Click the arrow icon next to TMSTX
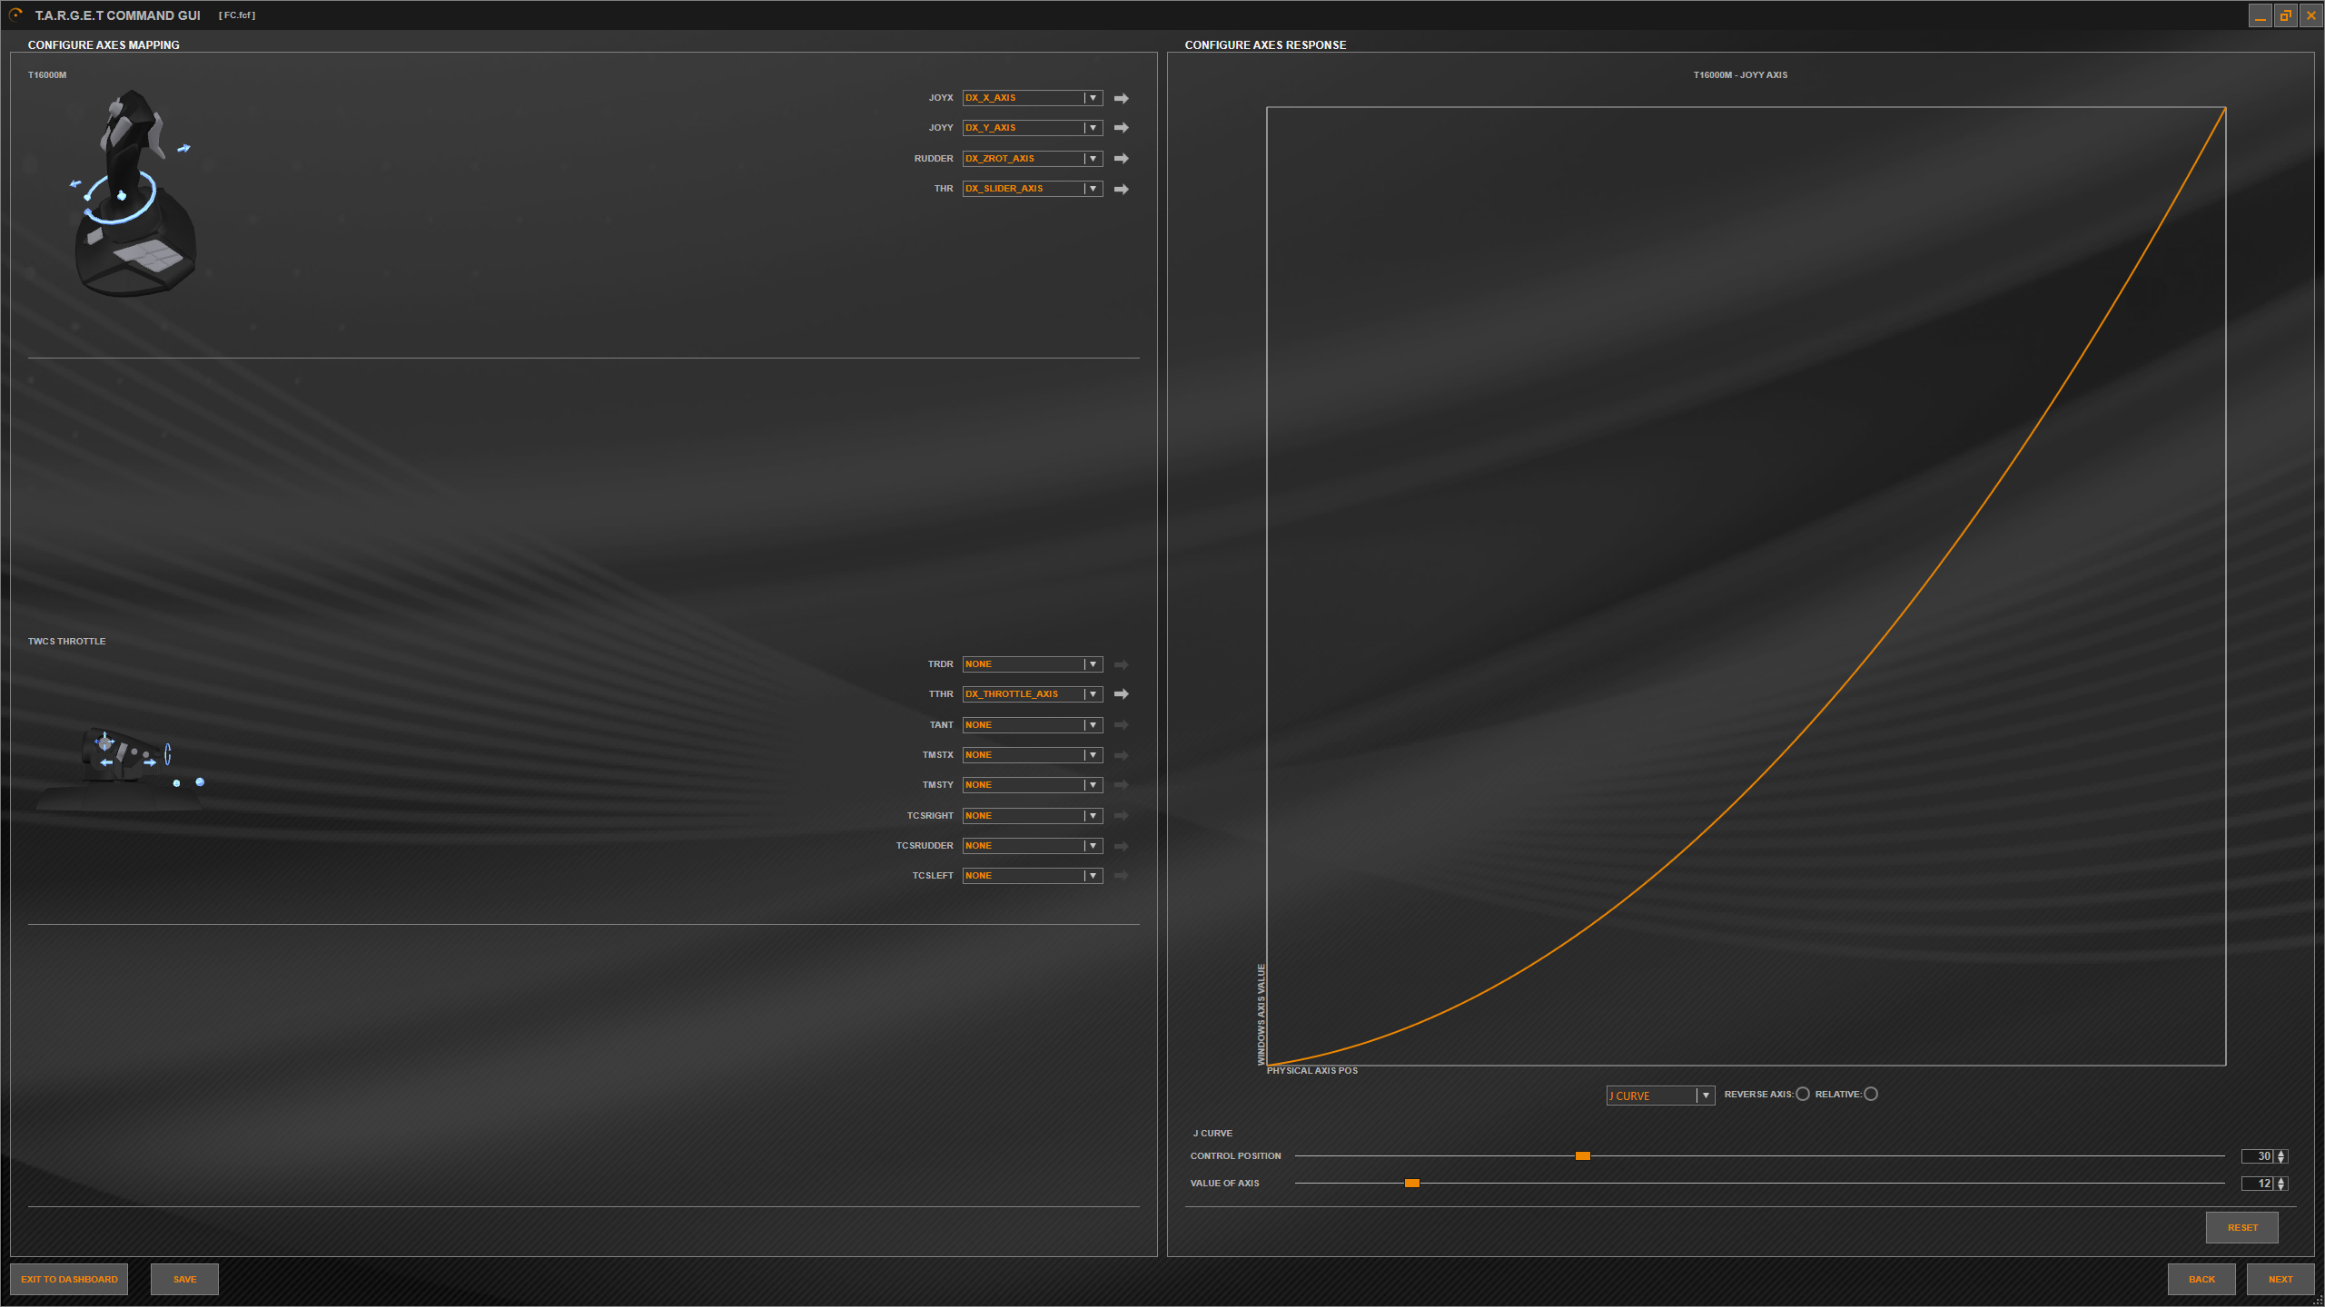Image resolution: width=2325 pixels, height=1307 pixels. [1121, 755]
